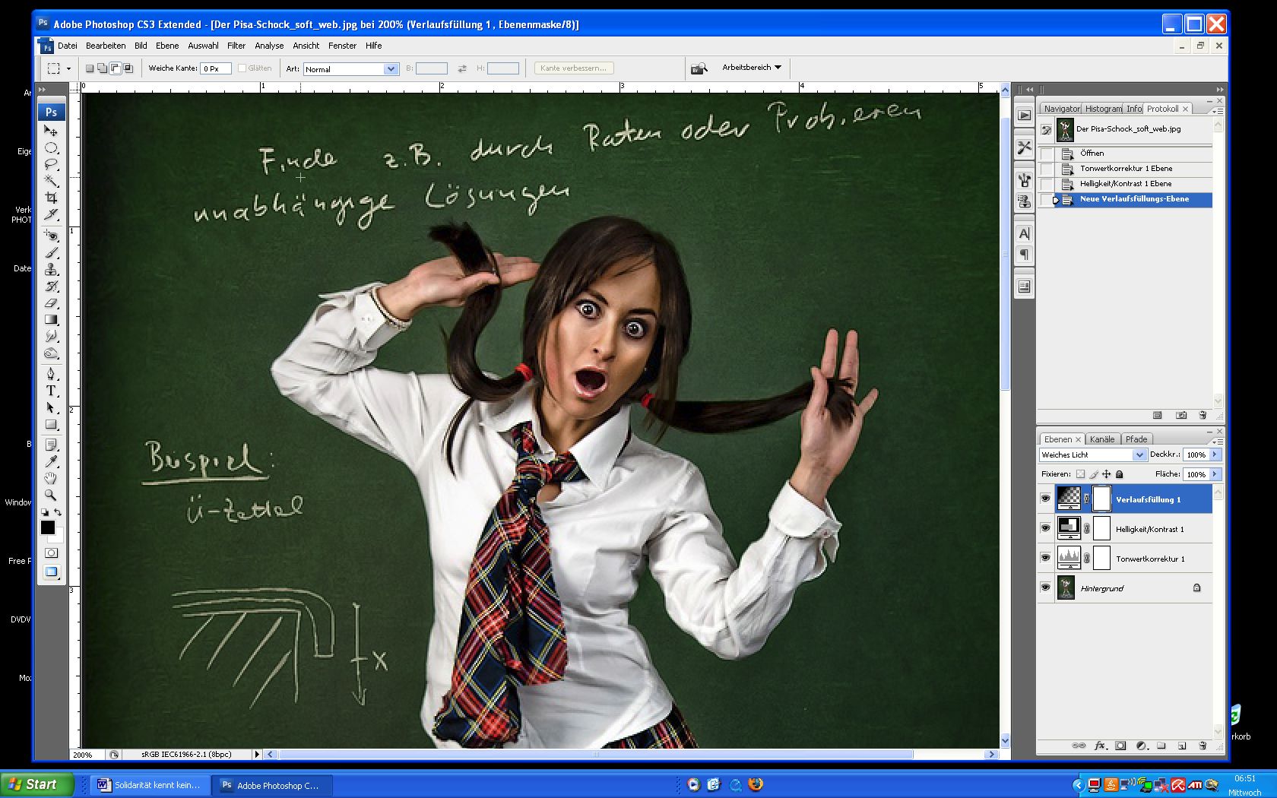Select the Eyedropper tool
The image size is (1277, 798).
click(x=51, y=461)
